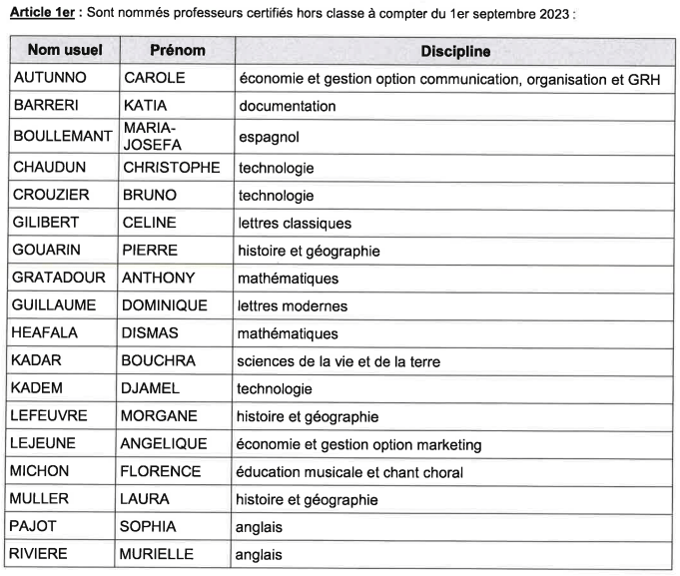Select the "lettres classiques" discipline cell
The image size is (680, 576).
pos(294,224)
